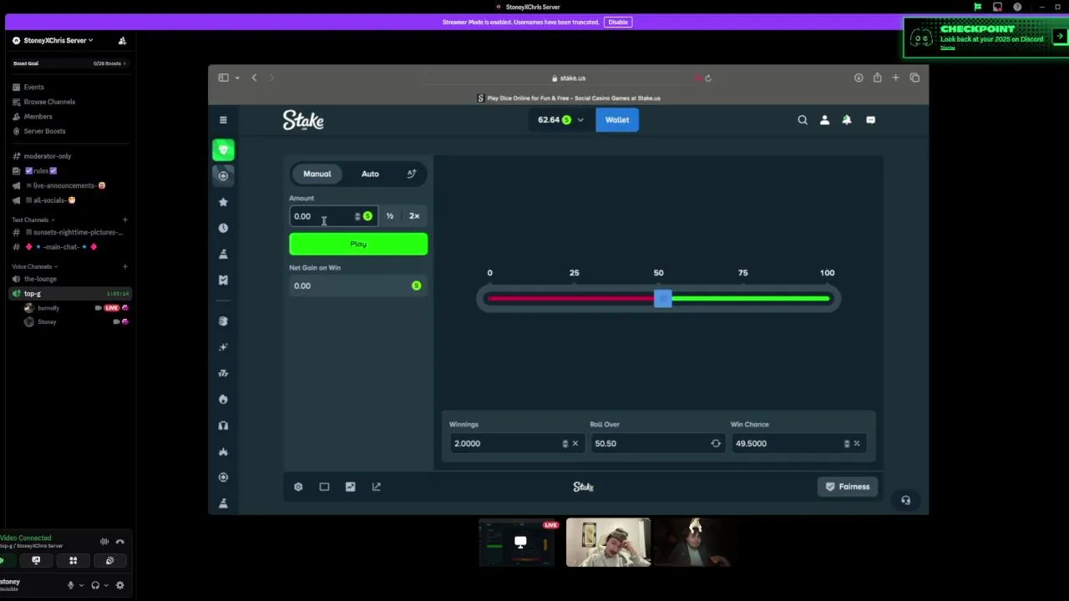Click the Winnings multiplier field
The image size is (1069, 601).
point(516,443)
